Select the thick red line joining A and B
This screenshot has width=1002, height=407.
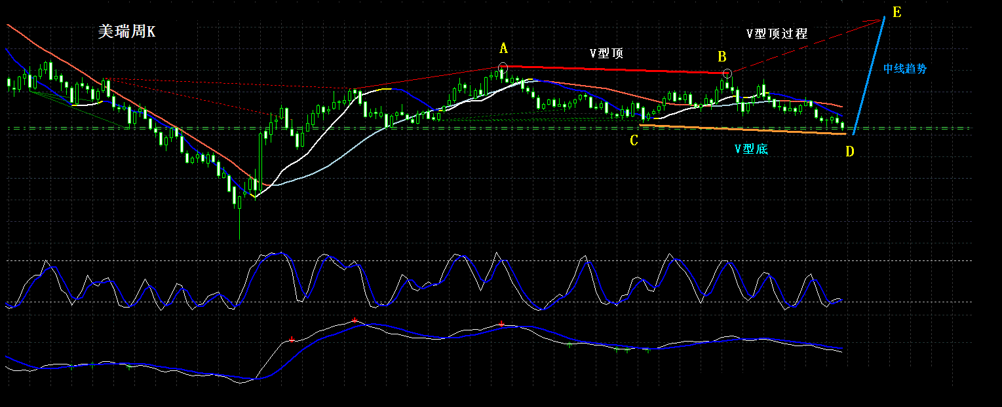pos(616,69)
